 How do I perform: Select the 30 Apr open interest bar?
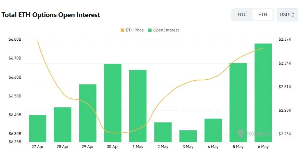tap(113, 103)
